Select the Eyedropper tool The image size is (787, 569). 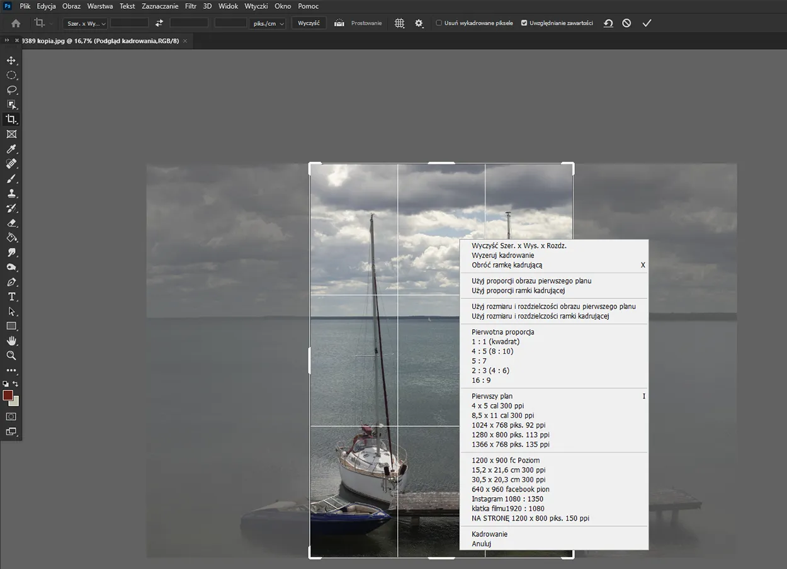point(11,149)
